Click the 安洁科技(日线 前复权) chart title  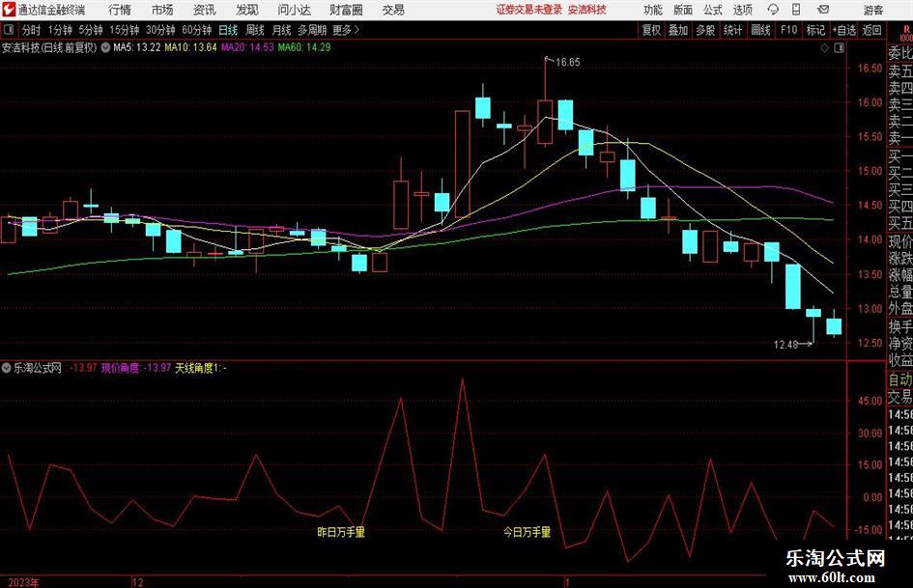pyautogui.click(x=49, y=47)
